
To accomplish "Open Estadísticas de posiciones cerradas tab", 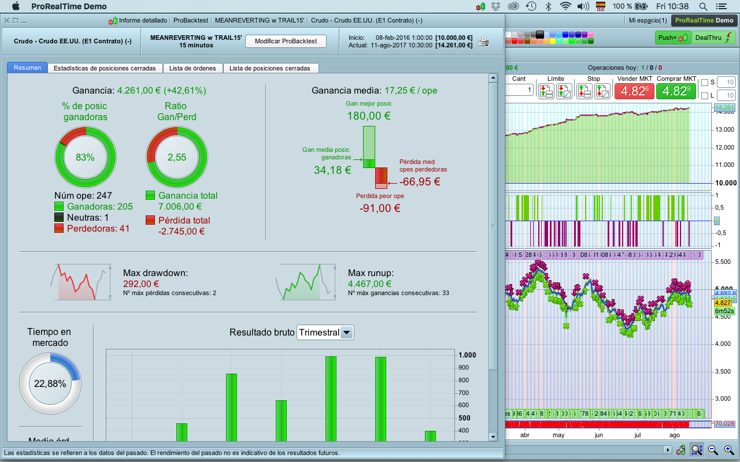I will tap(105, 68).
